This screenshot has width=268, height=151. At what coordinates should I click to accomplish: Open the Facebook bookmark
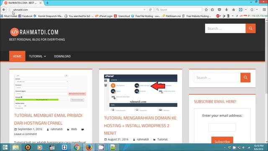tap(26, 16)
